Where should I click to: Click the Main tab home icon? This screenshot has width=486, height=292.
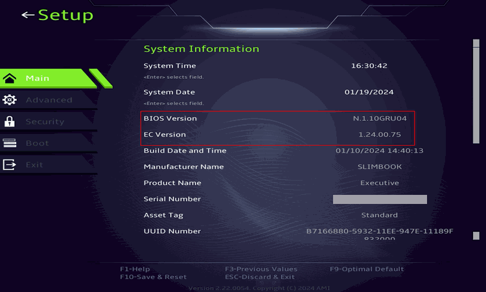[x=10, y=78]
